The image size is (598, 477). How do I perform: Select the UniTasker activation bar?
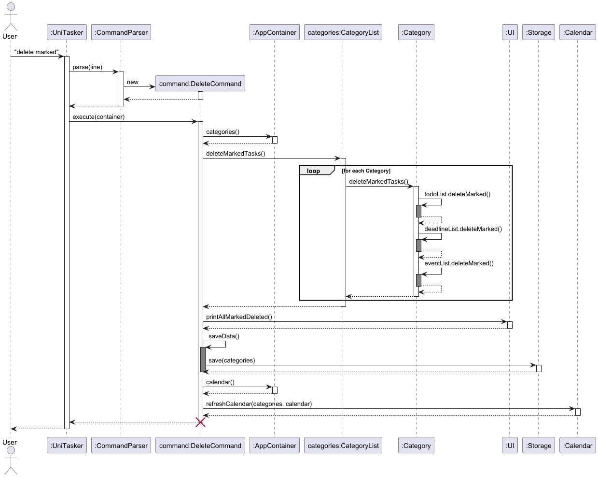[67, 242]
